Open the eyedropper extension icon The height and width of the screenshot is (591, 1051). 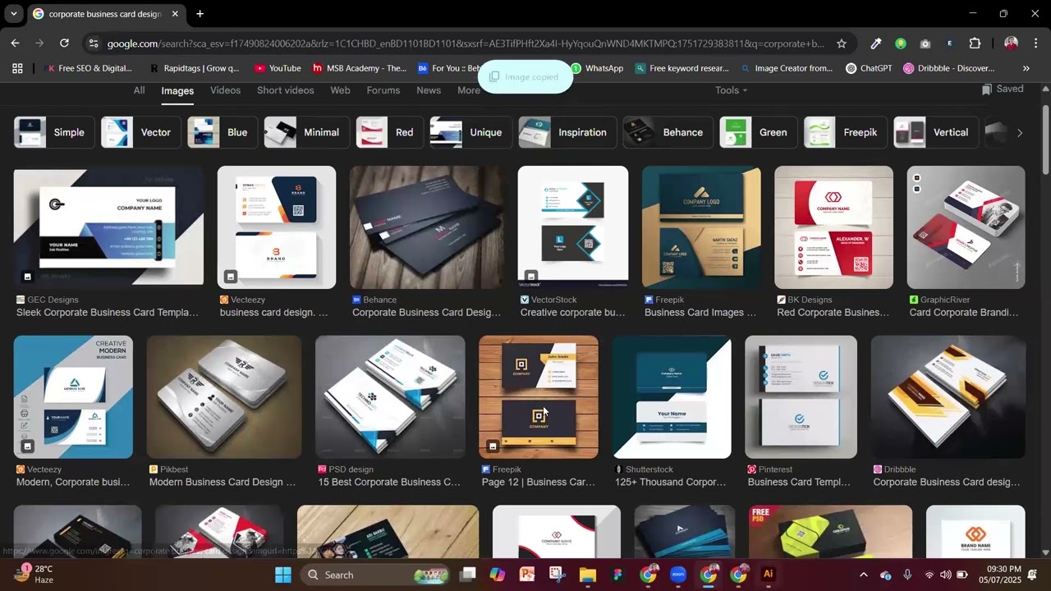click(876, 44)
